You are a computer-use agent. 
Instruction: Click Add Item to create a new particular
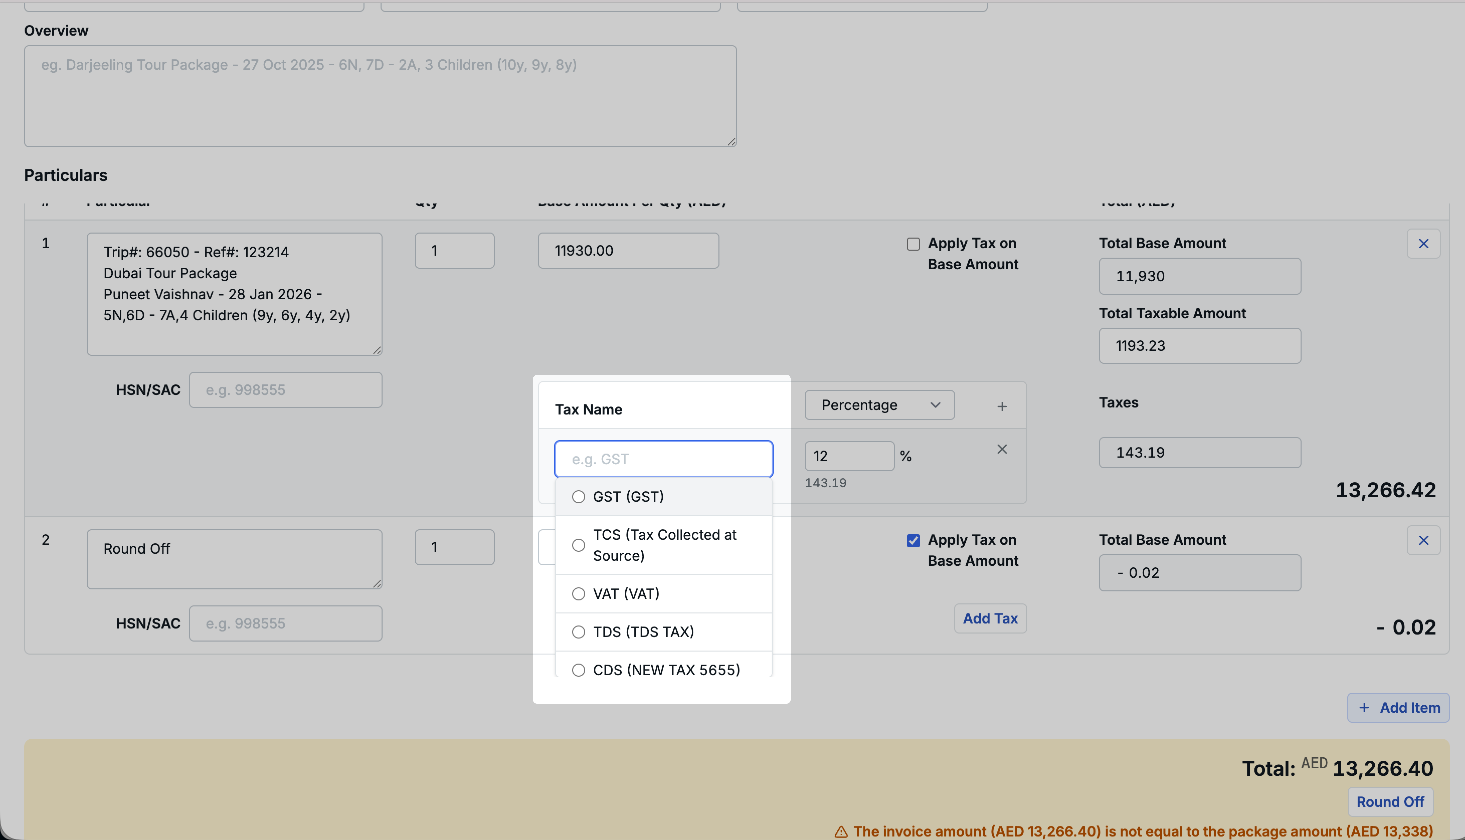click(1397, 707)
